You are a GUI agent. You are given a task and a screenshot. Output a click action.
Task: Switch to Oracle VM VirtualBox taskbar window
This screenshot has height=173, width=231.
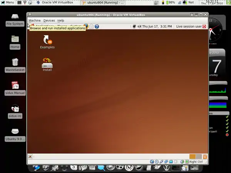tap(56, 2)
